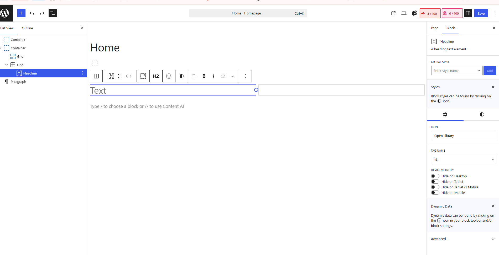Open the Tag Name h2 dropdown
499x255 pixels.
click(x=463, y=159)
